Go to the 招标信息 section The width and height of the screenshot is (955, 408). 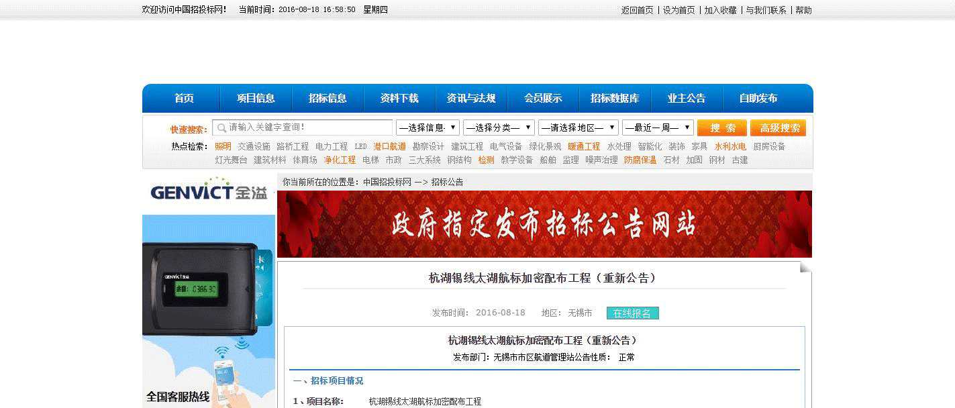(328, 98)
